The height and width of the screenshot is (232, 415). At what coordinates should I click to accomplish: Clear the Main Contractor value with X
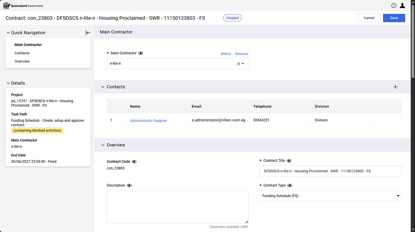pos(239,64)
